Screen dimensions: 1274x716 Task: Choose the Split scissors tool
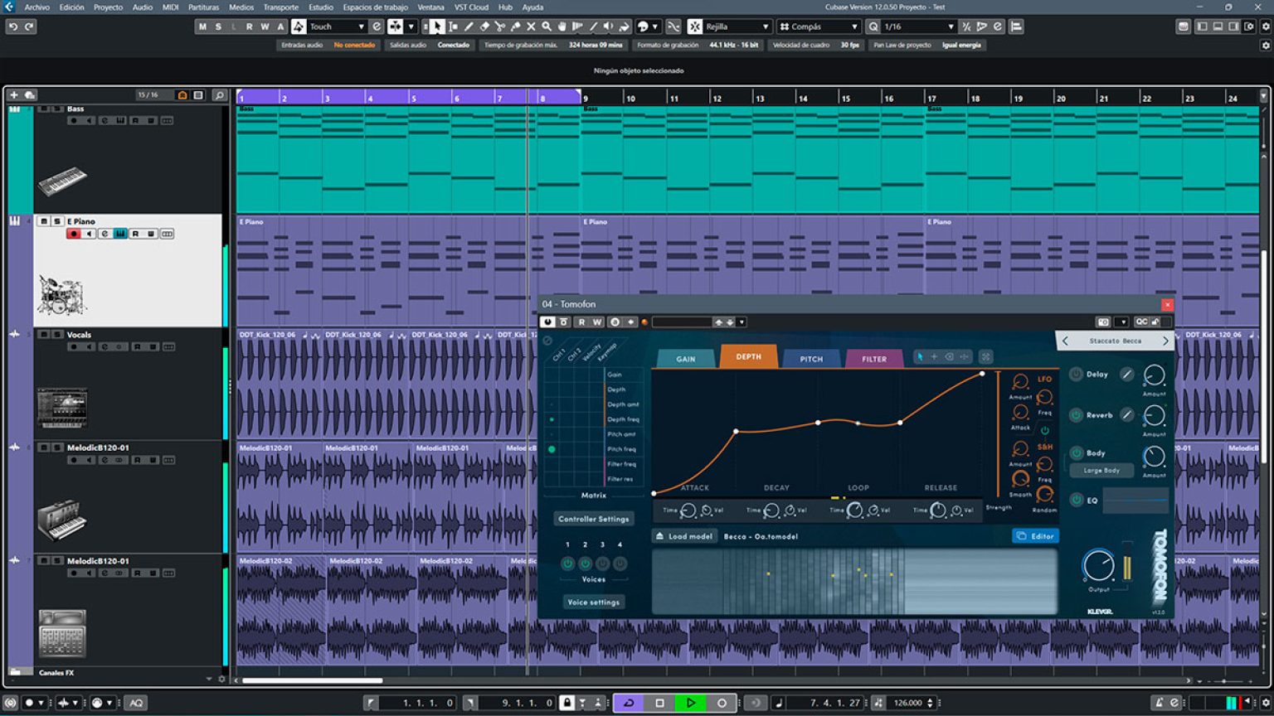tap(500, 27)
